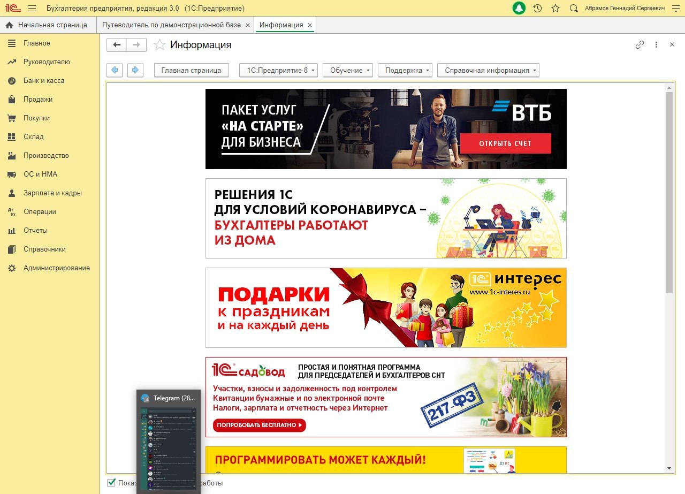Go forward with the gray right arrow
The image size is (685, 494).
(x=136, y=45)
